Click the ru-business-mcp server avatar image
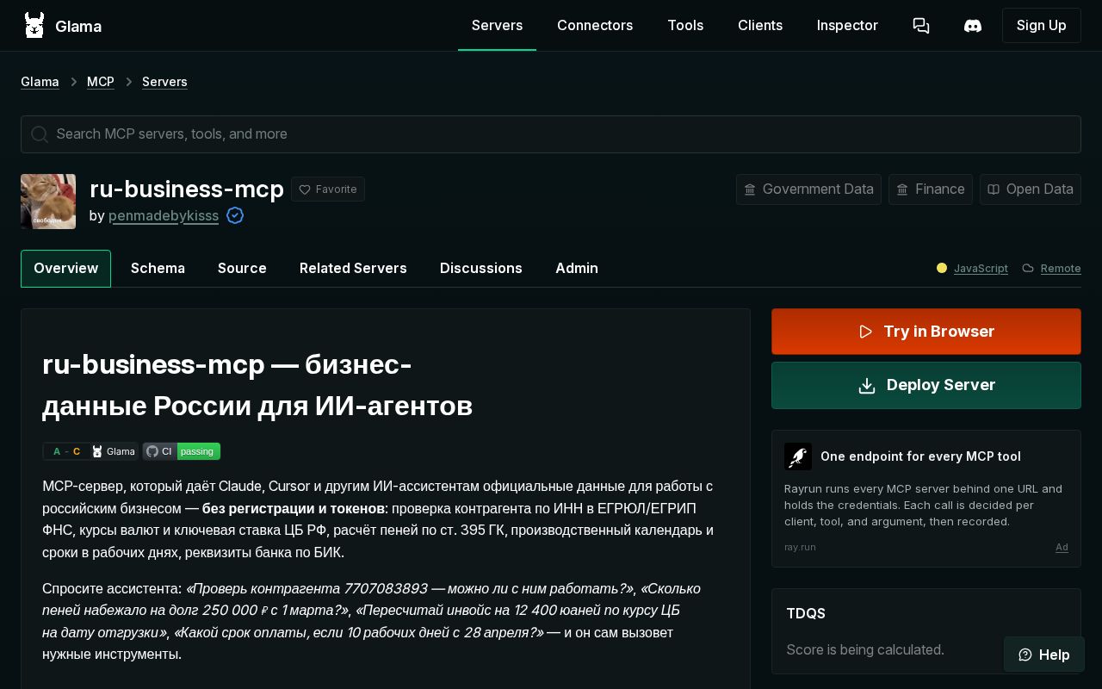Image resolution: width=1102 pixels, height=689 pixels. pos(48,202)
